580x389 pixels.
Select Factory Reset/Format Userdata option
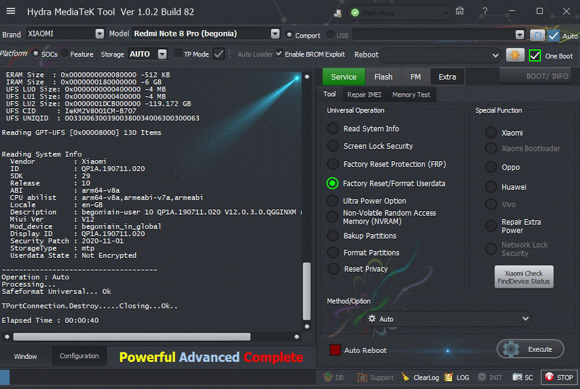coord(332,183)
